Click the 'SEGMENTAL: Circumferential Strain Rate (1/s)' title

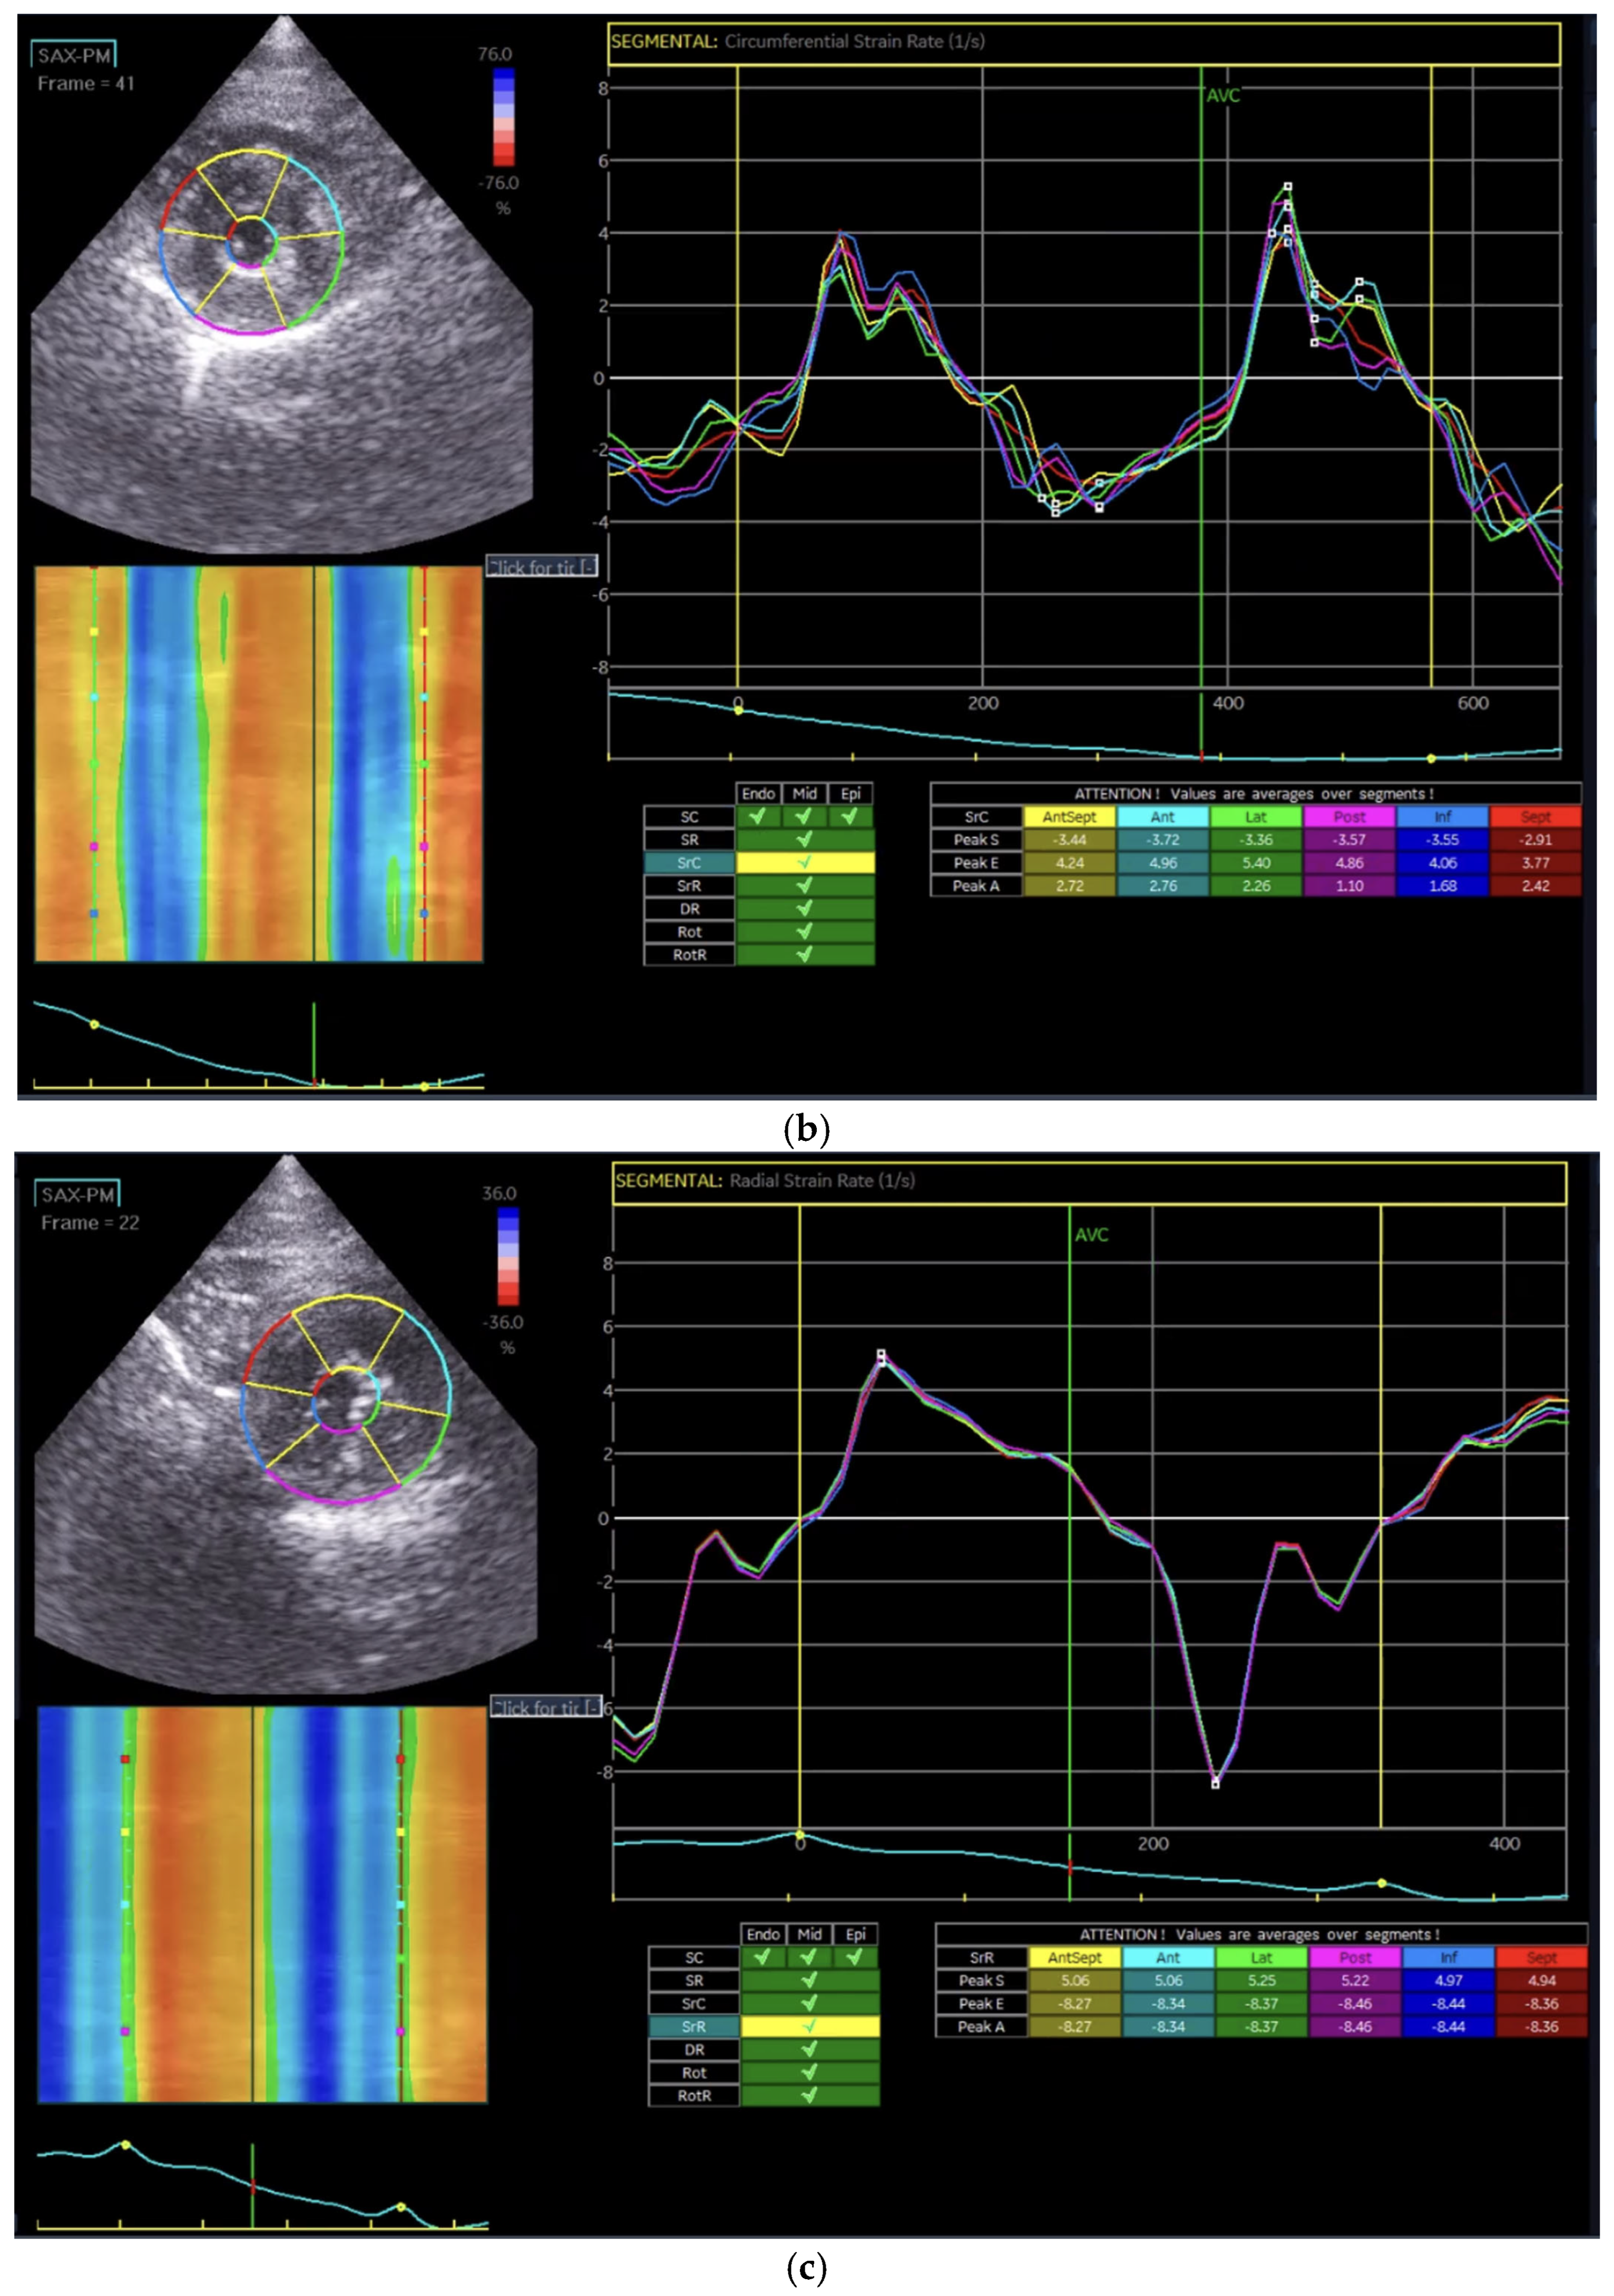(797, 42)
